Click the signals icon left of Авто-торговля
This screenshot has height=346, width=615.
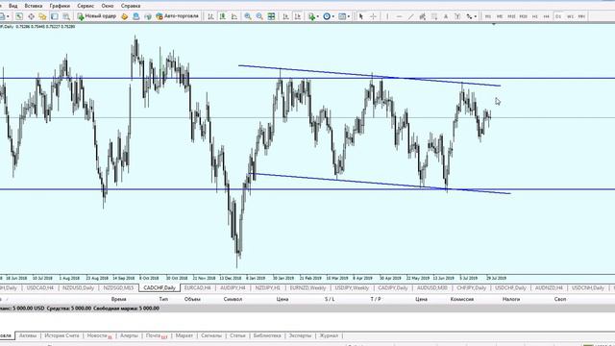[148, 16]
